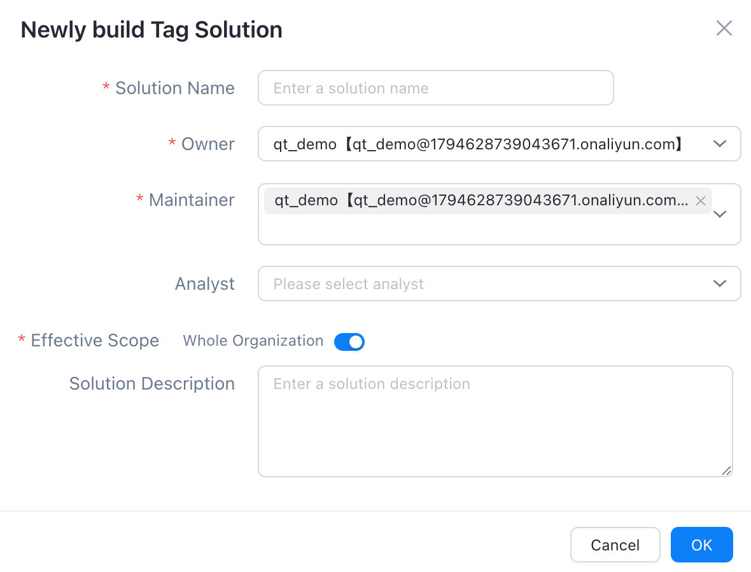Click the Maintainer dropdown chevron arrow
The height and width of the screenshot is (572, 751).
pos(719,214)
